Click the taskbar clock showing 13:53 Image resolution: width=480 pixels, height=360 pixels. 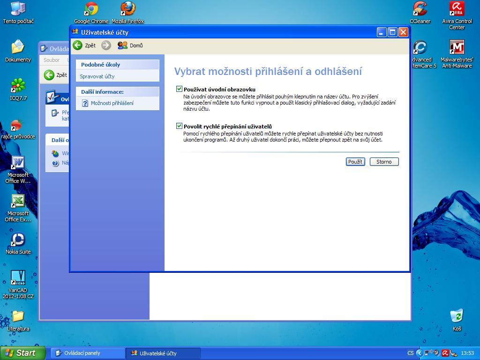click(467, 353)
